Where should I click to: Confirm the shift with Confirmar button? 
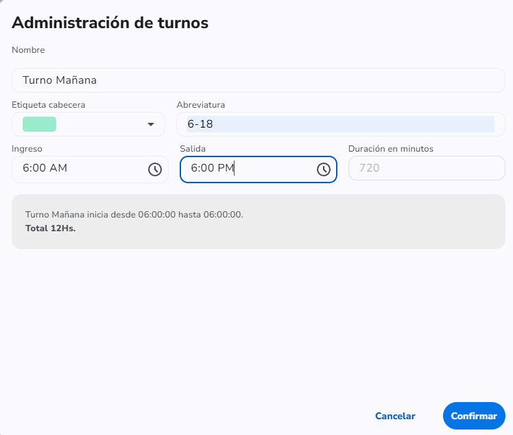tap(474, 416)
